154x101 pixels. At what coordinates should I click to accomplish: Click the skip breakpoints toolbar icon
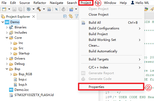tap(56, 9)
